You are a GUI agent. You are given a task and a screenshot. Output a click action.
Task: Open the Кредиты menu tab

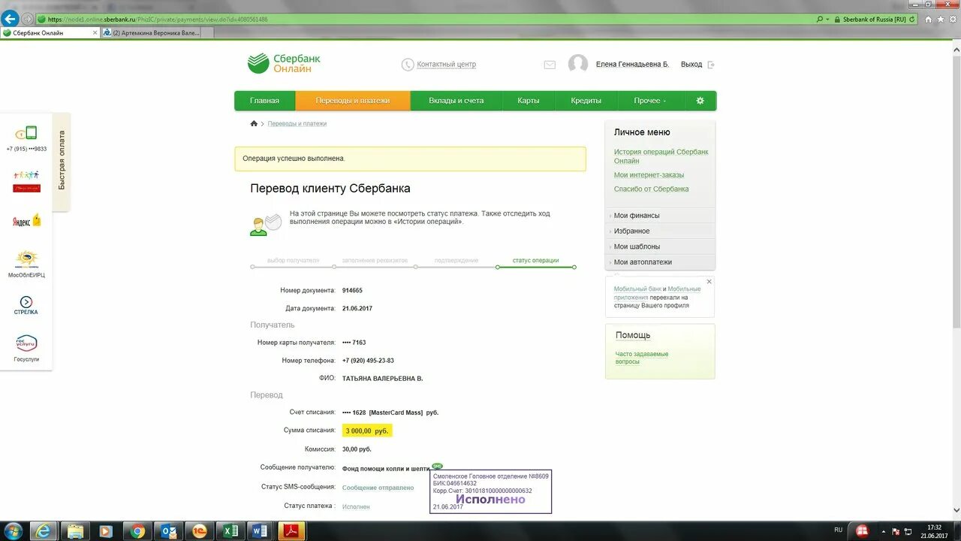(x=586, y=101)
